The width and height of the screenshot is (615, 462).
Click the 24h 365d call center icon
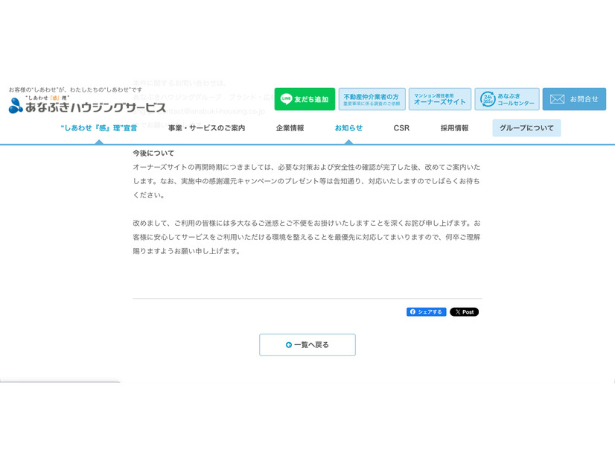click(x=488, y=99)
